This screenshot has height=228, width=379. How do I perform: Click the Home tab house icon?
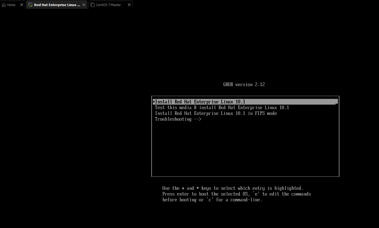point(4,5)
